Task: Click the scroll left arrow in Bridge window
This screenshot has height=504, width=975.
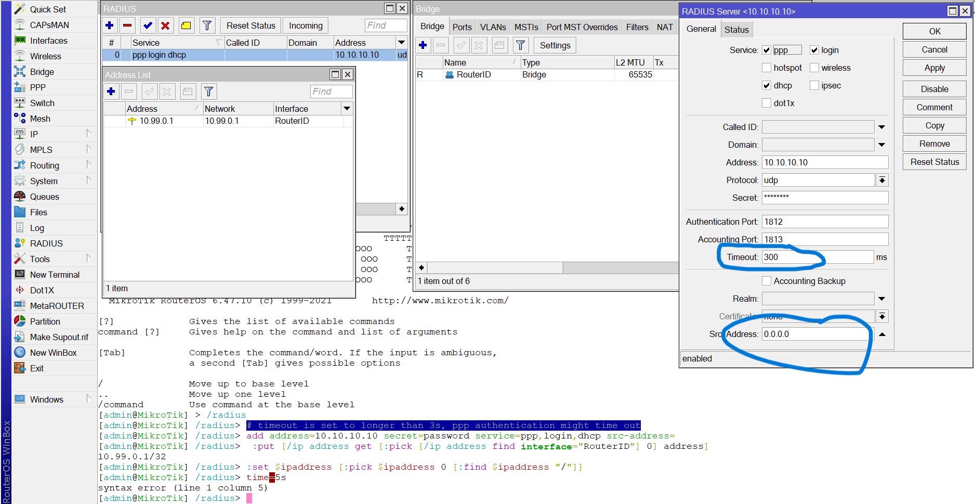Action: point(421,267)
